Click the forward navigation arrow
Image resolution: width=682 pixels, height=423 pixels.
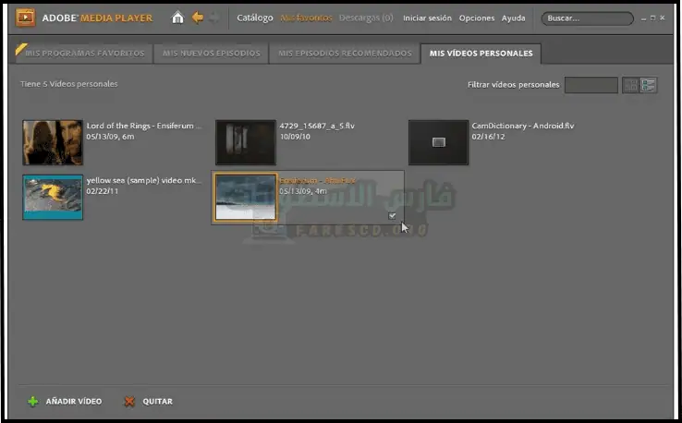point(214,18)
